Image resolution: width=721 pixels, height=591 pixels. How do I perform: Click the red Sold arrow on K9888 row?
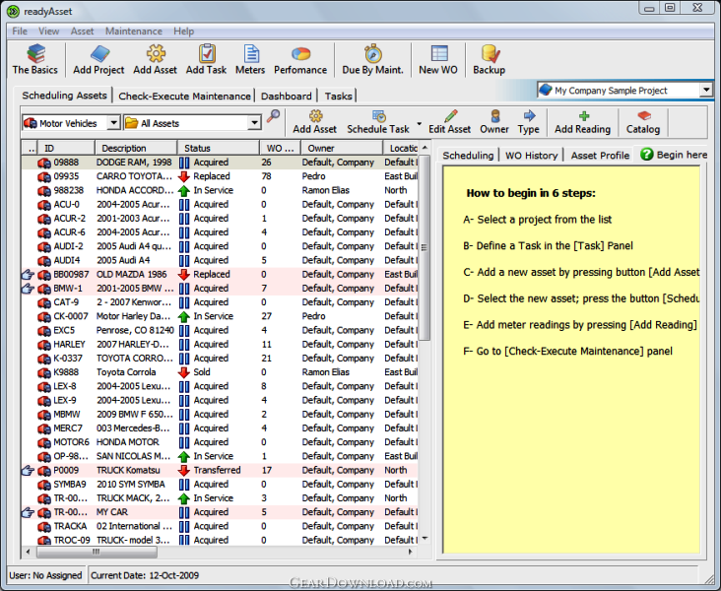click(x=184, y=372)
